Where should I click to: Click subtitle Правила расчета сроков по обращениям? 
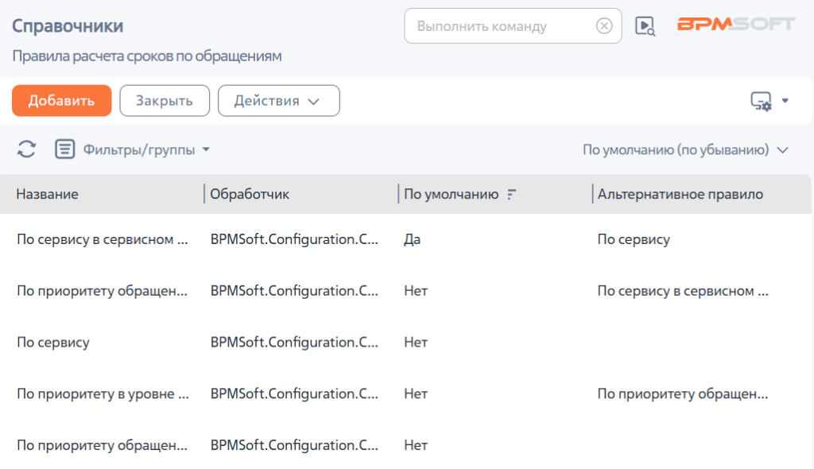(x=147, y=56)
